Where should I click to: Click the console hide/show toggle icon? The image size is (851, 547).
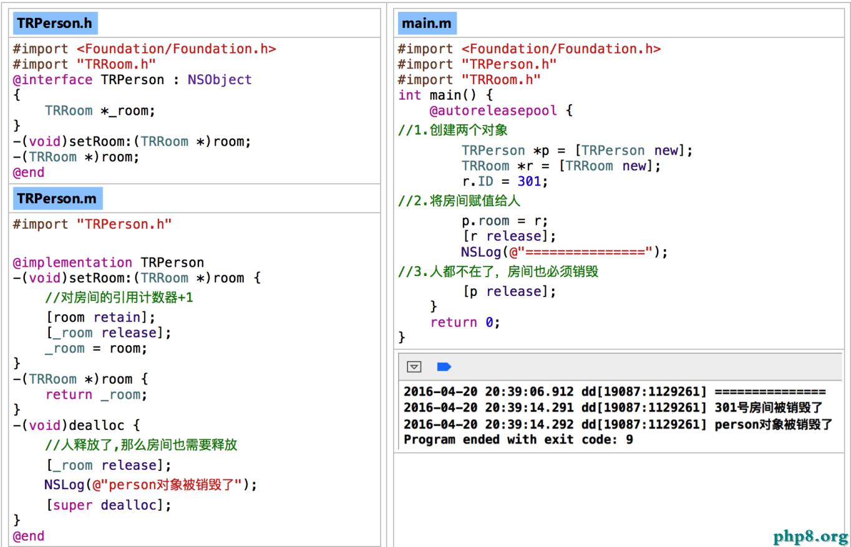[x=414, y=367]
